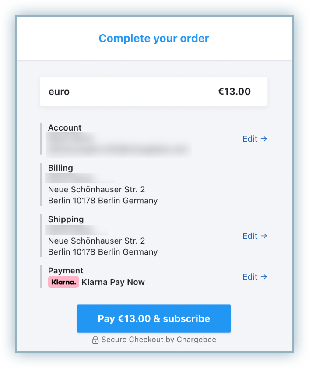Click the Account section heading
The image size is (309, 368).
(x=65, y=127)
